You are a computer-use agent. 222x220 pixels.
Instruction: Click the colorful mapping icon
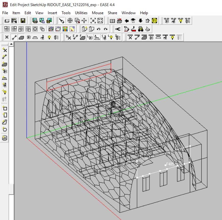(65, 29)
